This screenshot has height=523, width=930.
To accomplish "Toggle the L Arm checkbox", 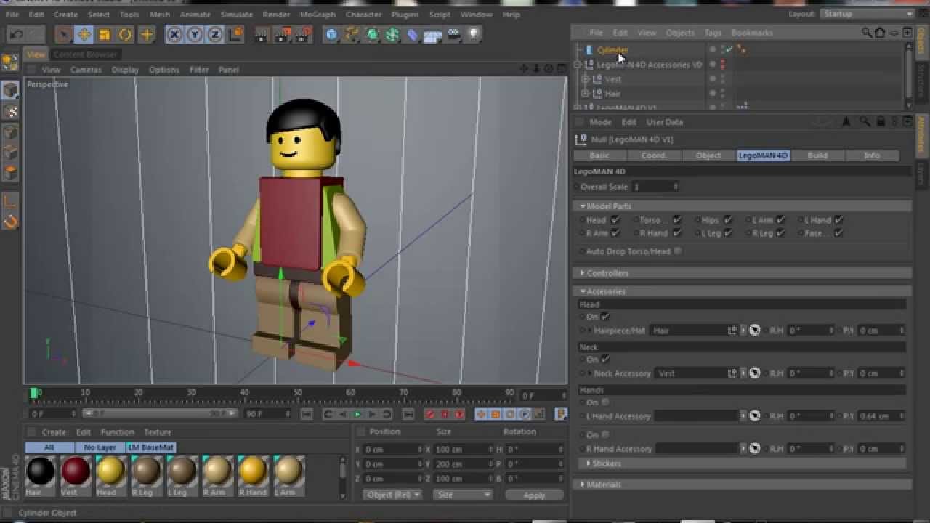I will 780,220.
